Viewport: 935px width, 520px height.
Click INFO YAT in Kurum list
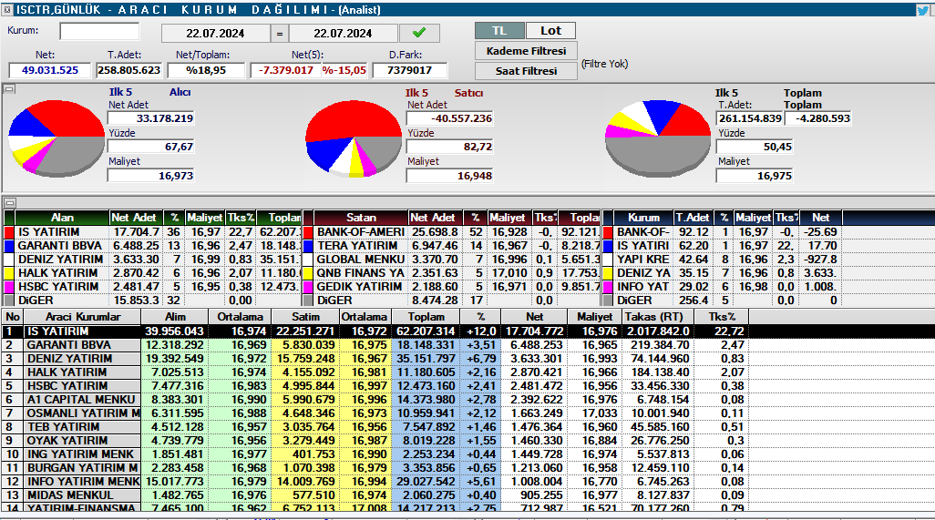tap(642, 287)
